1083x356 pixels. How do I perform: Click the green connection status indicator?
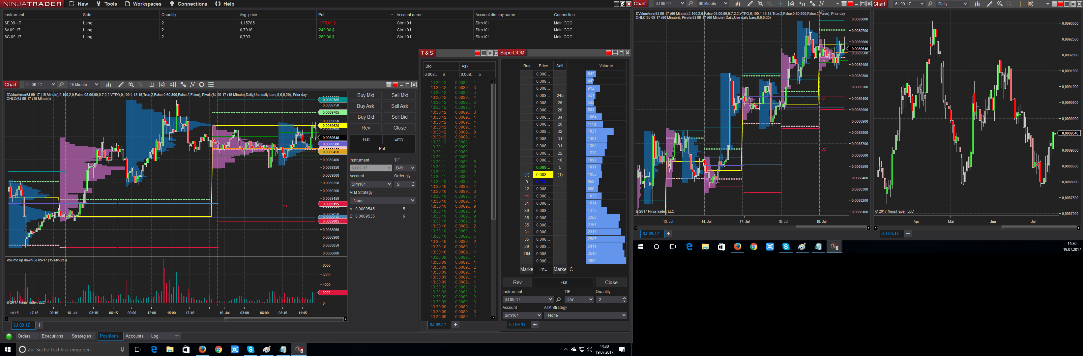[9, 336]
